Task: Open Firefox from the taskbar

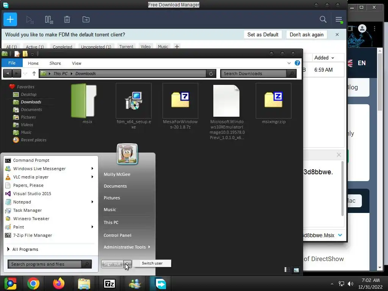Action: (59, 283)
